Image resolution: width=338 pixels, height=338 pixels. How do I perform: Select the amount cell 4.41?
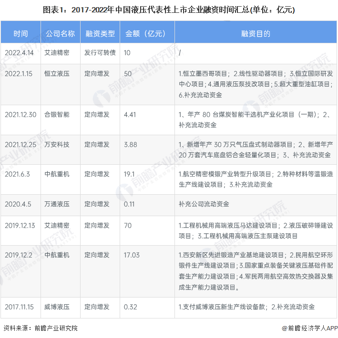(x=130, y=114)
